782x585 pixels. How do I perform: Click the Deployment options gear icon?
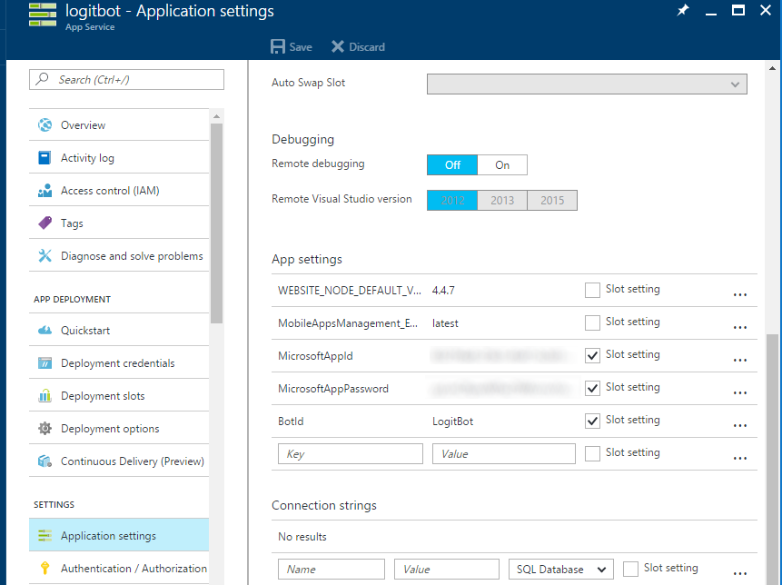click(x=45, y=429)
